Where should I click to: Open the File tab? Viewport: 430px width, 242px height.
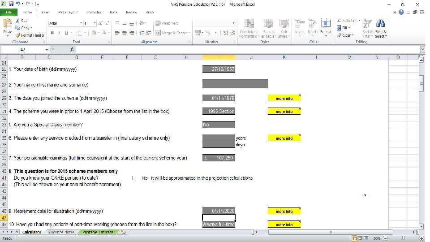(x=9, y=13)
